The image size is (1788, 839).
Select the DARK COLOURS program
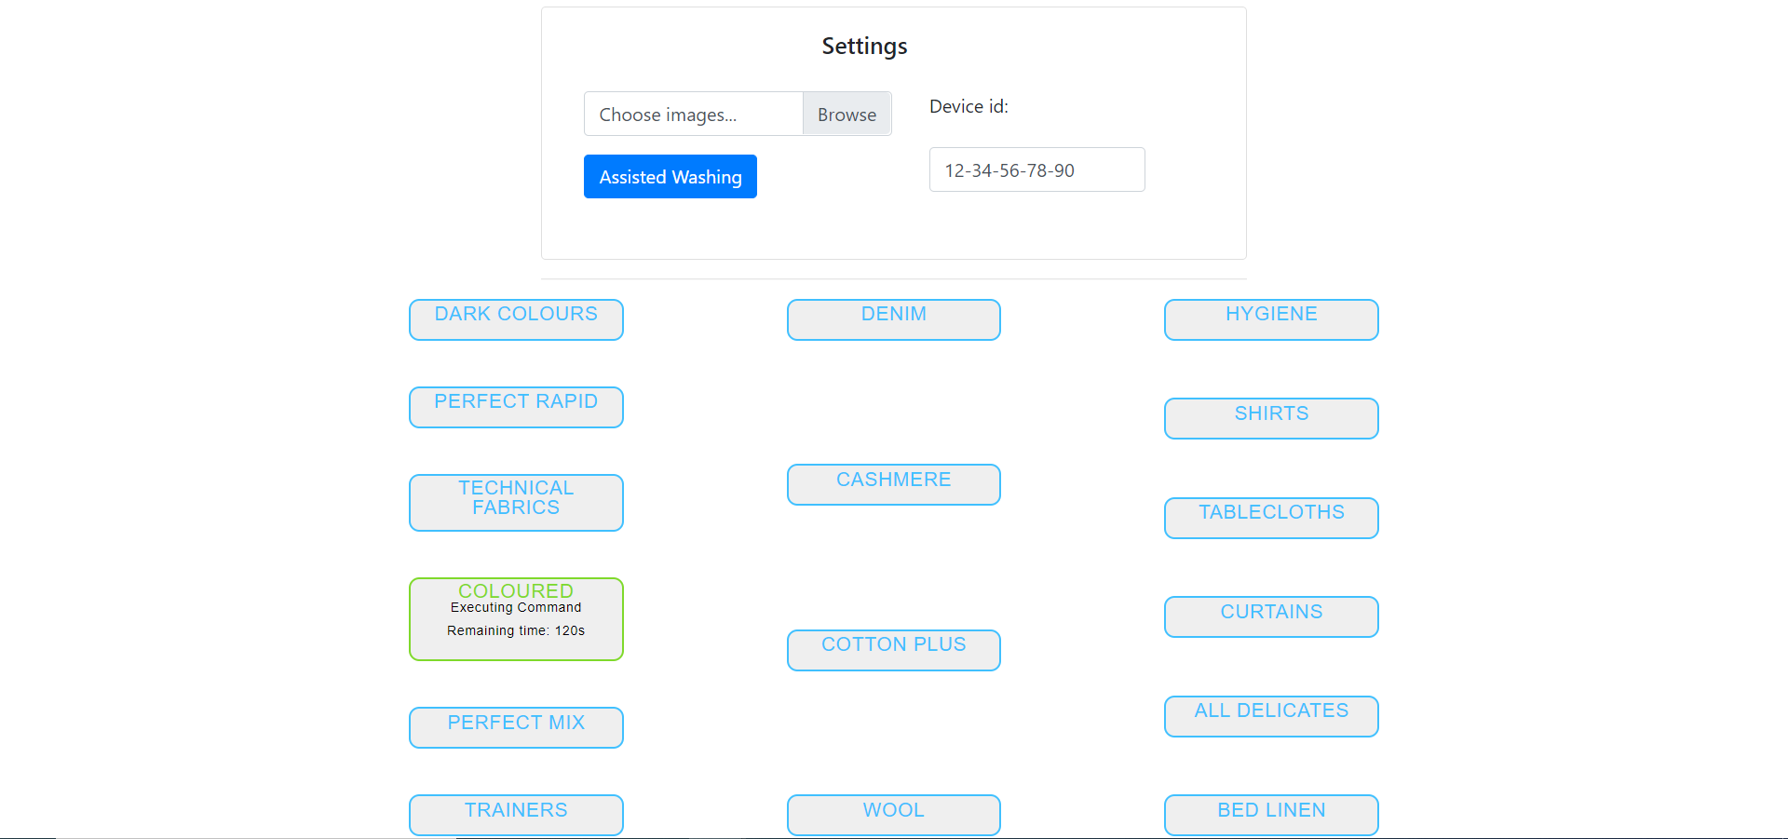pyautogui.click(x=515, y=319)
